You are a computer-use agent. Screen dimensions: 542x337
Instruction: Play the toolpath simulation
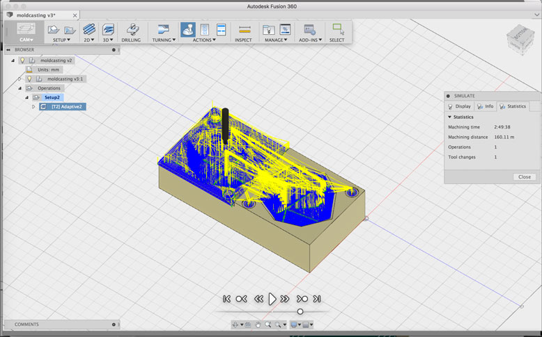point(272,299)
